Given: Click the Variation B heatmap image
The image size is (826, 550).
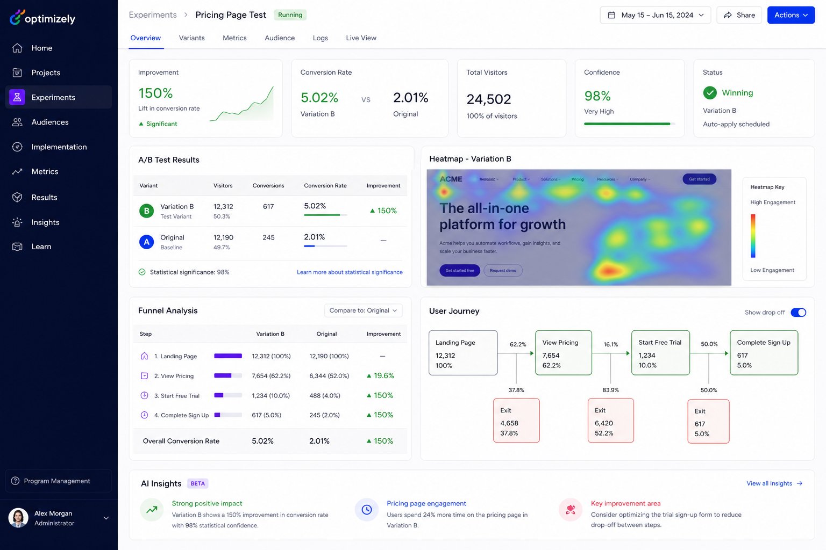Looking at the screenshot, I should 579,228.
